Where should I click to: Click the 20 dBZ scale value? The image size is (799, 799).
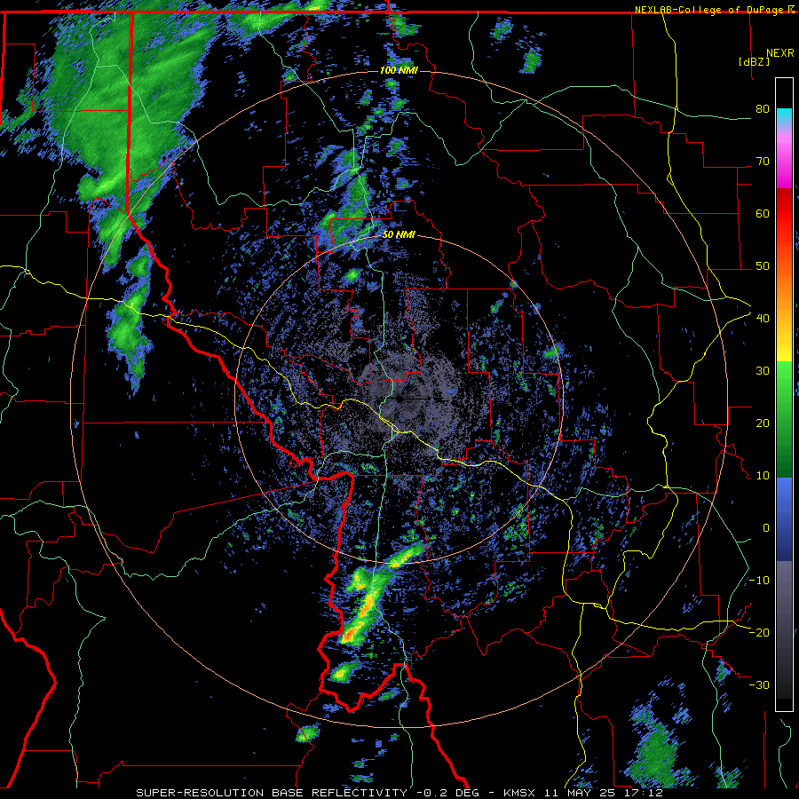(x=763, y=423)
